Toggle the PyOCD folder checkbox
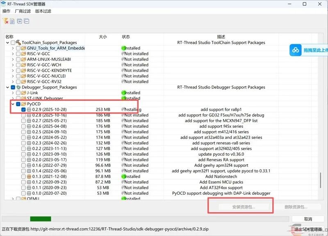Screen dimensions: 328x236 point(18,104)
